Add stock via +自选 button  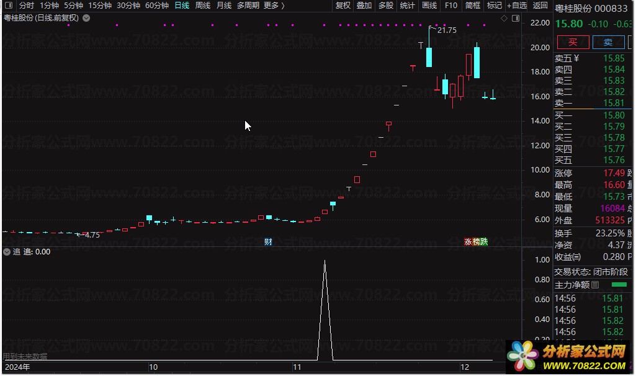[517, 5]
